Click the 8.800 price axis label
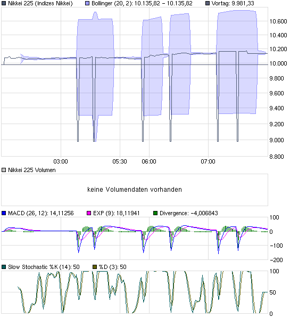Viewport: 290px width, 318px height. tap(276, 157)
